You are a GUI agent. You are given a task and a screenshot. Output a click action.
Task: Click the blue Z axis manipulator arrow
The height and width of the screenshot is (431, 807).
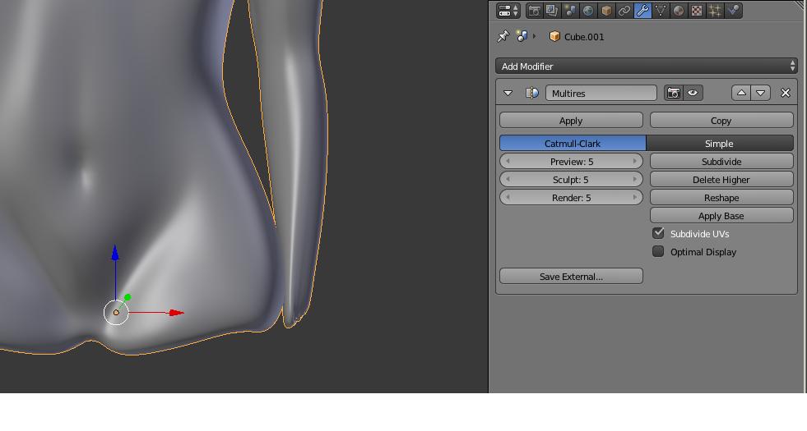click(115, 253)
